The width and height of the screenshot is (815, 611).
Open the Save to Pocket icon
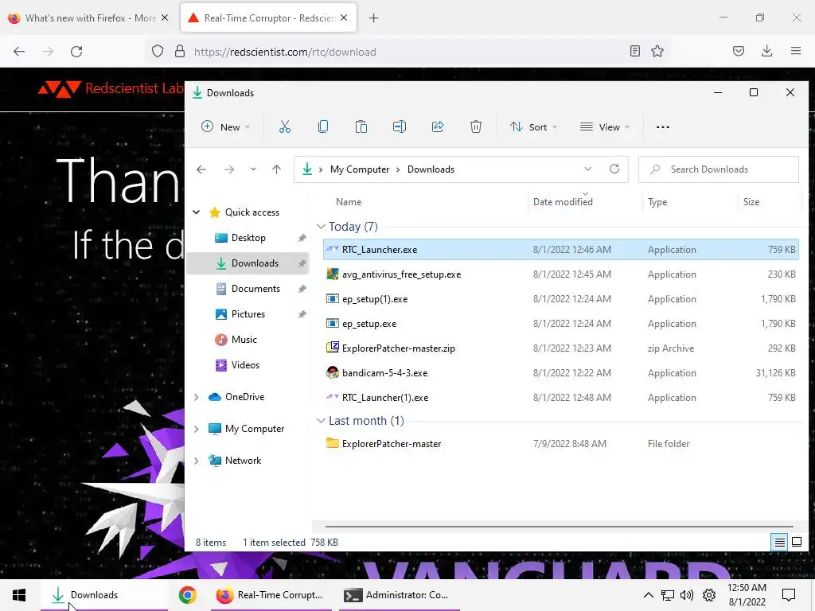(x=738, y=51)
